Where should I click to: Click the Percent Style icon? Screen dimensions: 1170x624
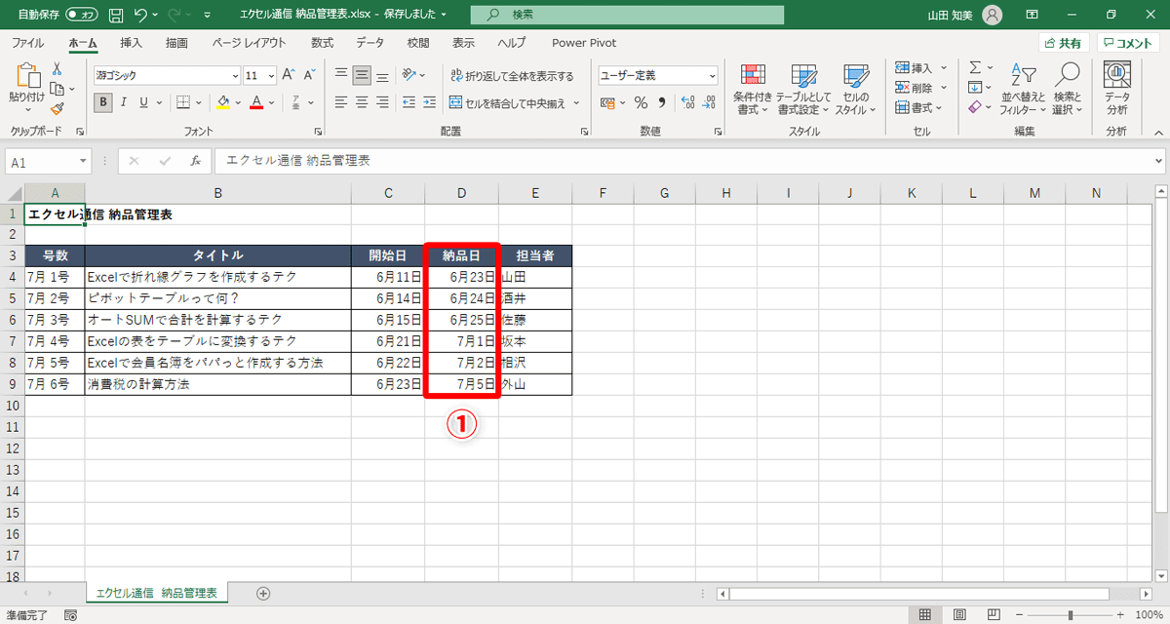pyautogui.click(x=641, y=101)
